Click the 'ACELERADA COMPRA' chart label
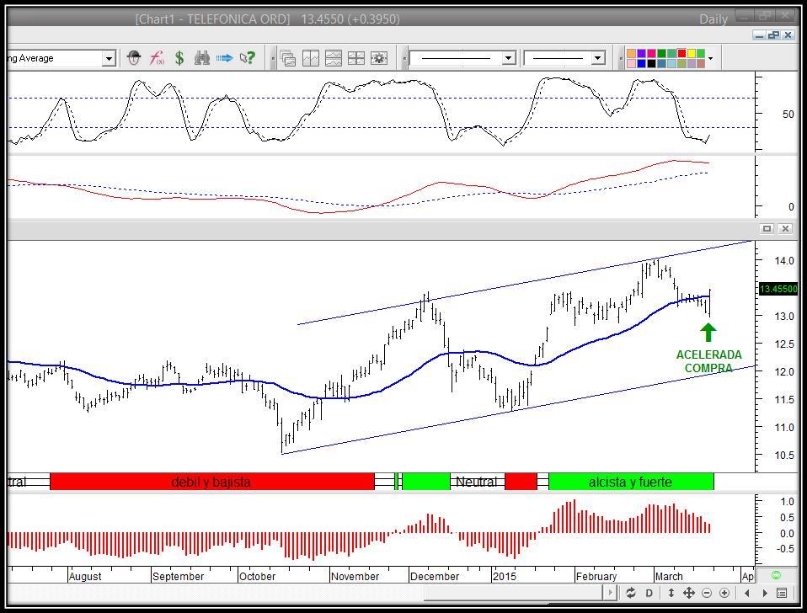This screenshot has width=807, height=613. 708,361
